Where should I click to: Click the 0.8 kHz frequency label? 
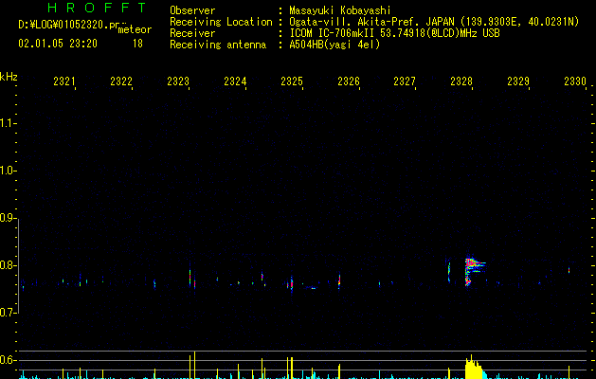pyautogui.click(x=8, y=265)
